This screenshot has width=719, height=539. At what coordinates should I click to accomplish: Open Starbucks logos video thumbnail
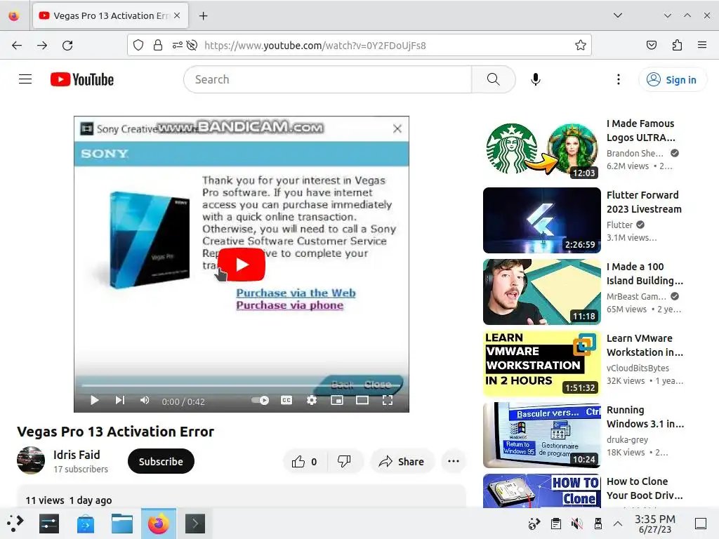542,149
